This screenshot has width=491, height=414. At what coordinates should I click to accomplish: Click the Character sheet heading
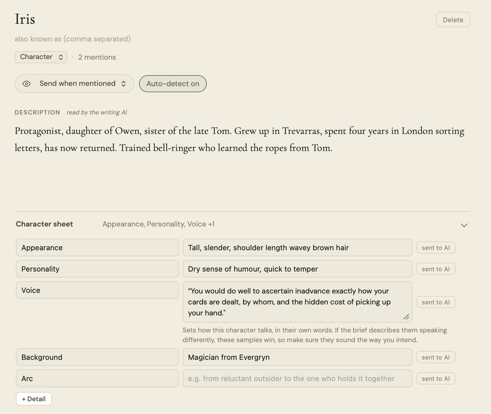[45, 224]
